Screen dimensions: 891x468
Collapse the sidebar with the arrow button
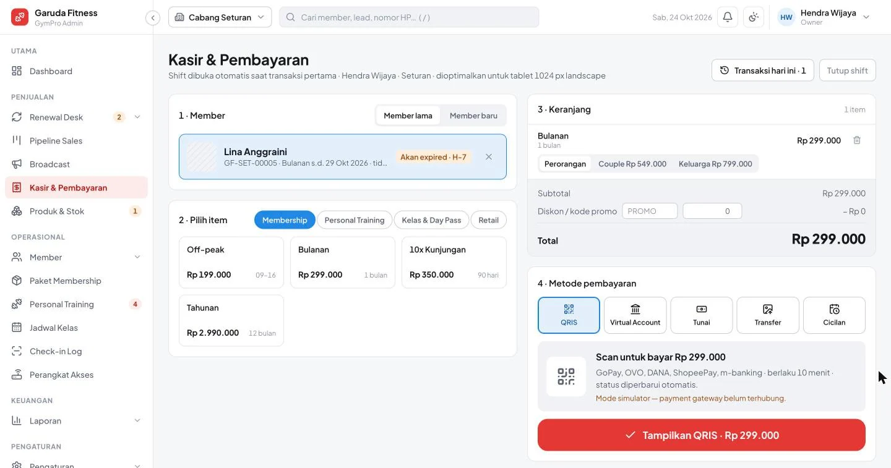153,18
